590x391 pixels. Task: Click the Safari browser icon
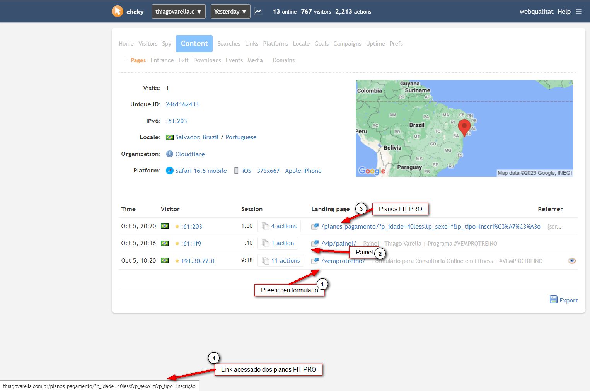[169, 171]
